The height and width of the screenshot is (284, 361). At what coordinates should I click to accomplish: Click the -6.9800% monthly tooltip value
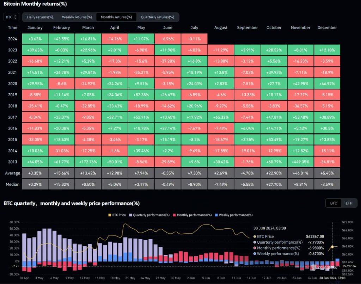point(316,248)
